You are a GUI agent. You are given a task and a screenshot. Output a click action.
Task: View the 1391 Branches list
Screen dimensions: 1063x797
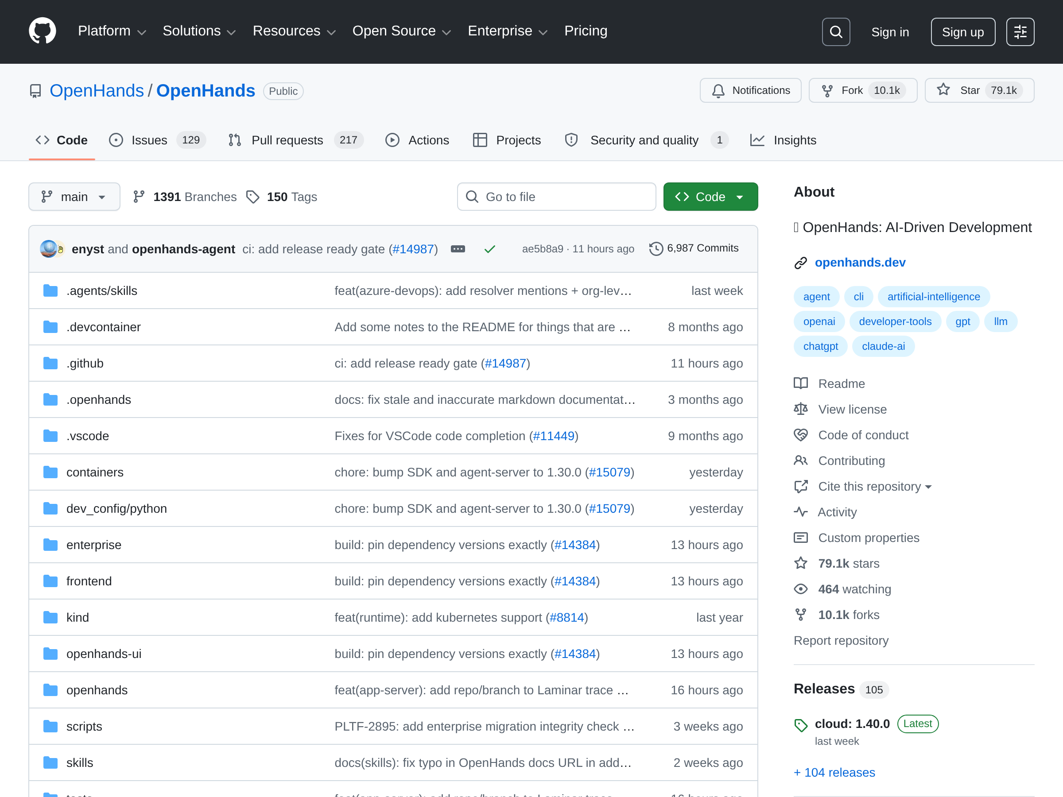coord(185,197)
